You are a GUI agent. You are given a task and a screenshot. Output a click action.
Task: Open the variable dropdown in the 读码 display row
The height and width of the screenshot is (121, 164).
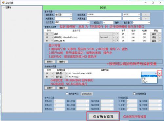pos(107,34)
